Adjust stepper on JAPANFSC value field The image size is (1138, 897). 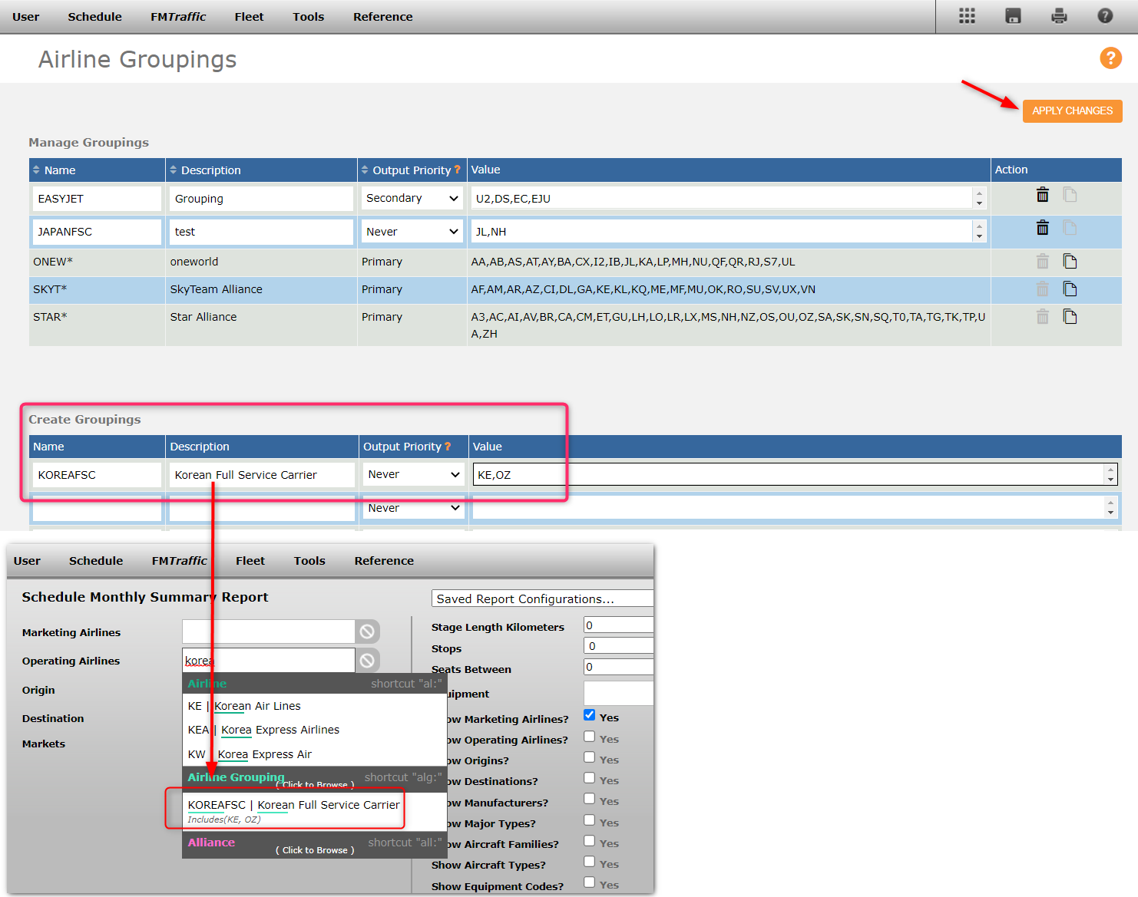(979, 231)
